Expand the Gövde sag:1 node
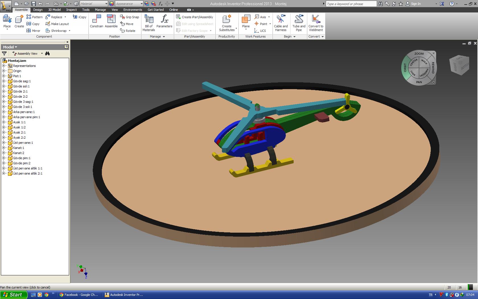This screenshot has height=299, width=478. 4,81
